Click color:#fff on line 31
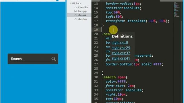The width and height of the screenshot is (184, 103). click(116, 82)
